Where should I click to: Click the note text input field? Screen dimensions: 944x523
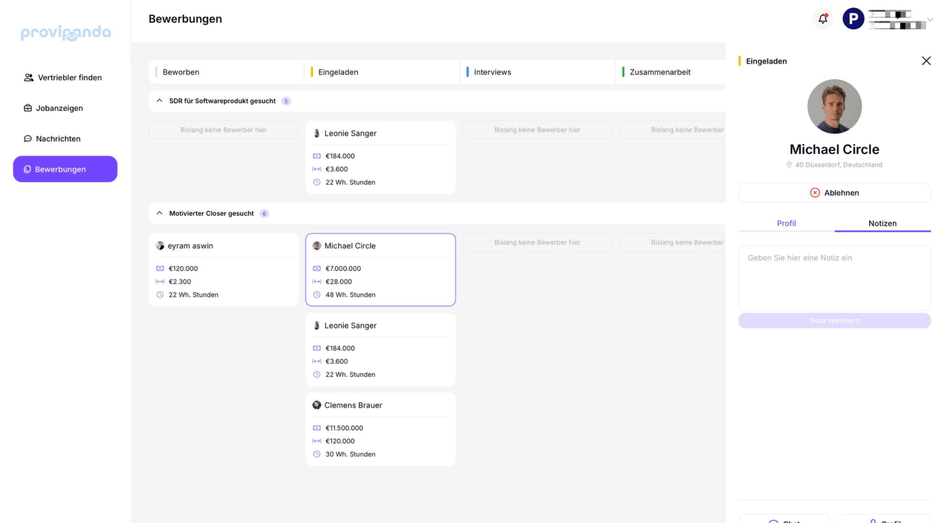tap(834, 277)
